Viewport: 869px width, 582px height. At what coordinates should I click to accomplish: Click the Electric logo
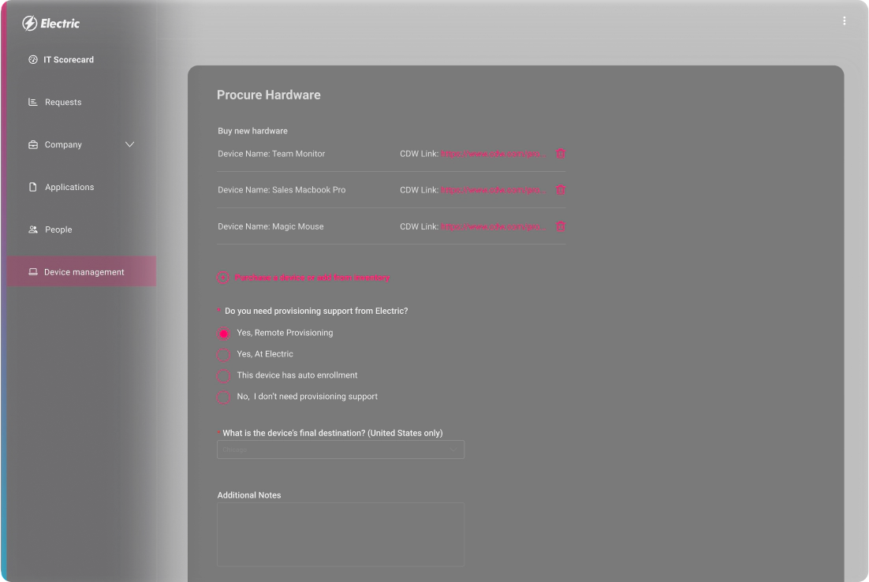50,23
